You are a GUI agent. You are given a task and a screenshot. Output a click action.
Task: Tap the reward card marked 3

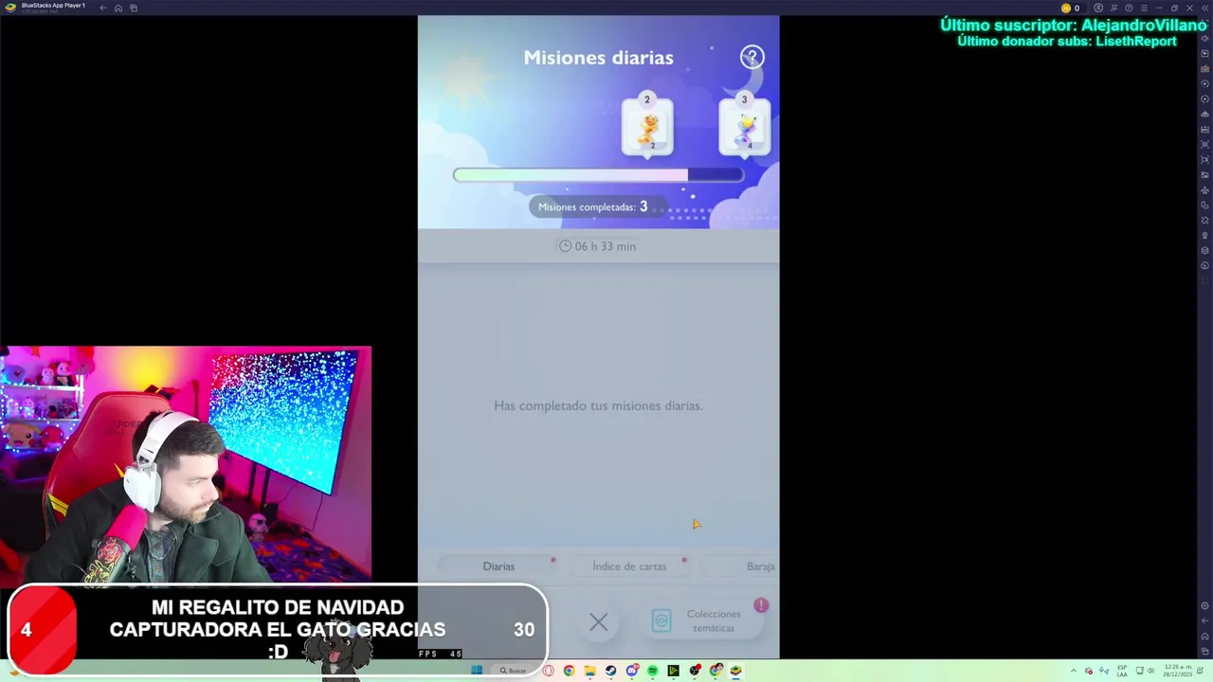pos(745,126)
